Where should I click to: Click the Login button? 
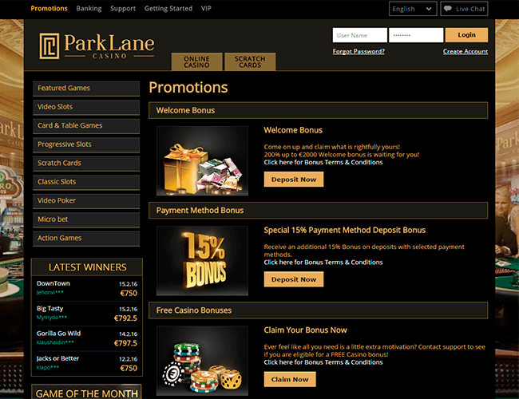[x=466, y=35]
